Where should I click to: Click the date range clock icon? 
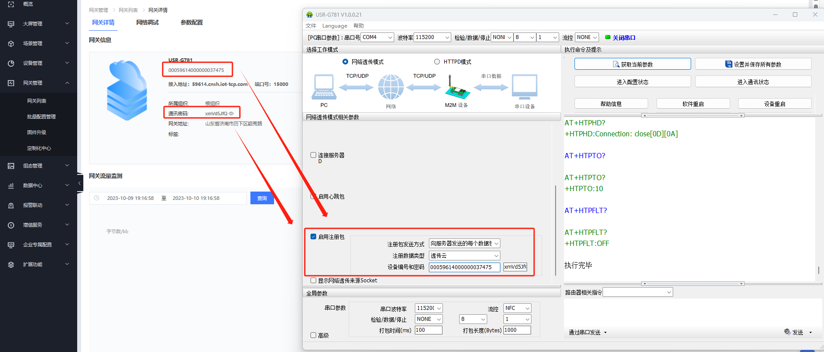(97, 198)
